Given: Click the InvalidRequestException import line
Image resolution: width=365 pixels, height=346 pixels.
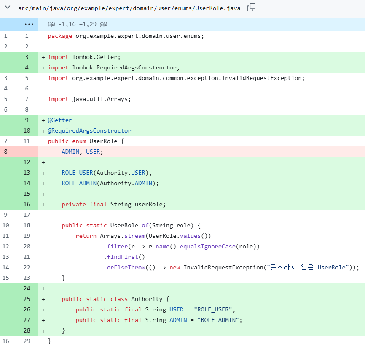Looking at the screenshot, I should 176,78.
